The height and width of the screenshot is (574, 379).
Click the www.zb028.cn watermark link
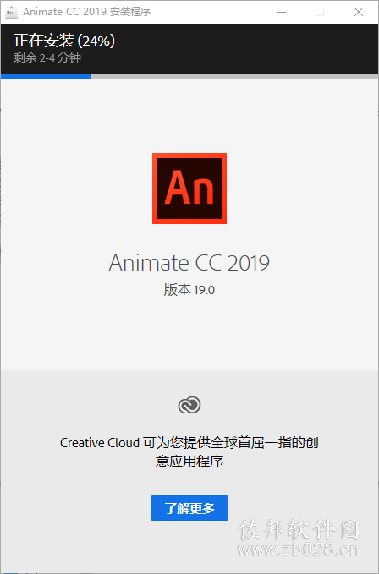[x=298, y=549]
